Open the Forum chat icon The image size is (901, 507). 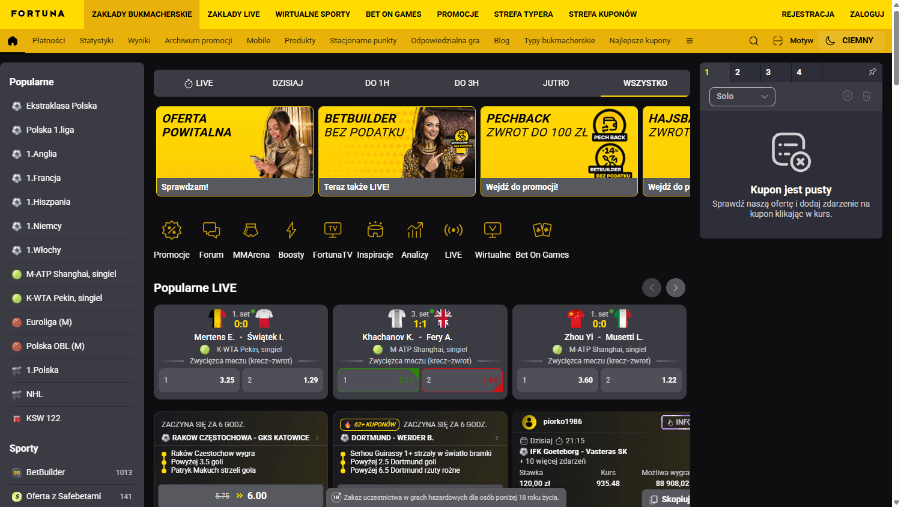(211, 230)
